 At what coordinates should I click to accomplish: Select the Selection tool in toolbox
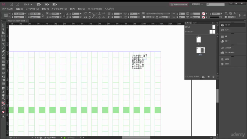click(3, 26)
